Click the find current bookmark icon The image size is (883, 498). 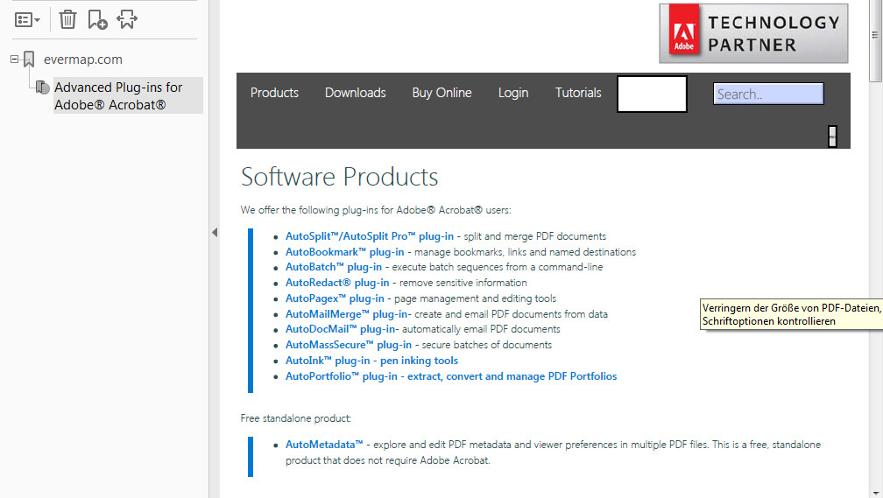click(127, 19)
